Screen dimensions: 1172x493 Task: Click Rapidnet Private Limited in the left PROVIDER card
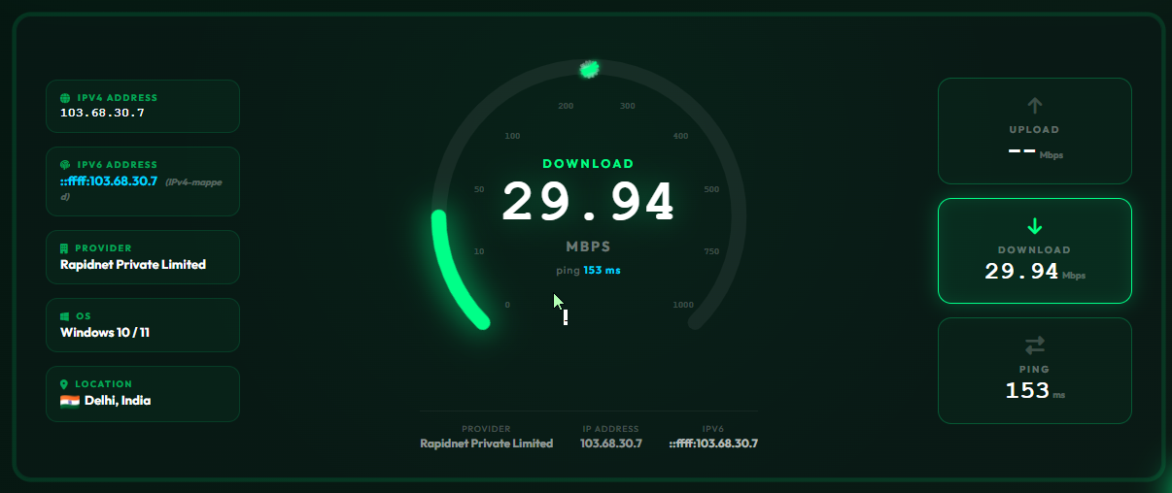click(133, 264)
